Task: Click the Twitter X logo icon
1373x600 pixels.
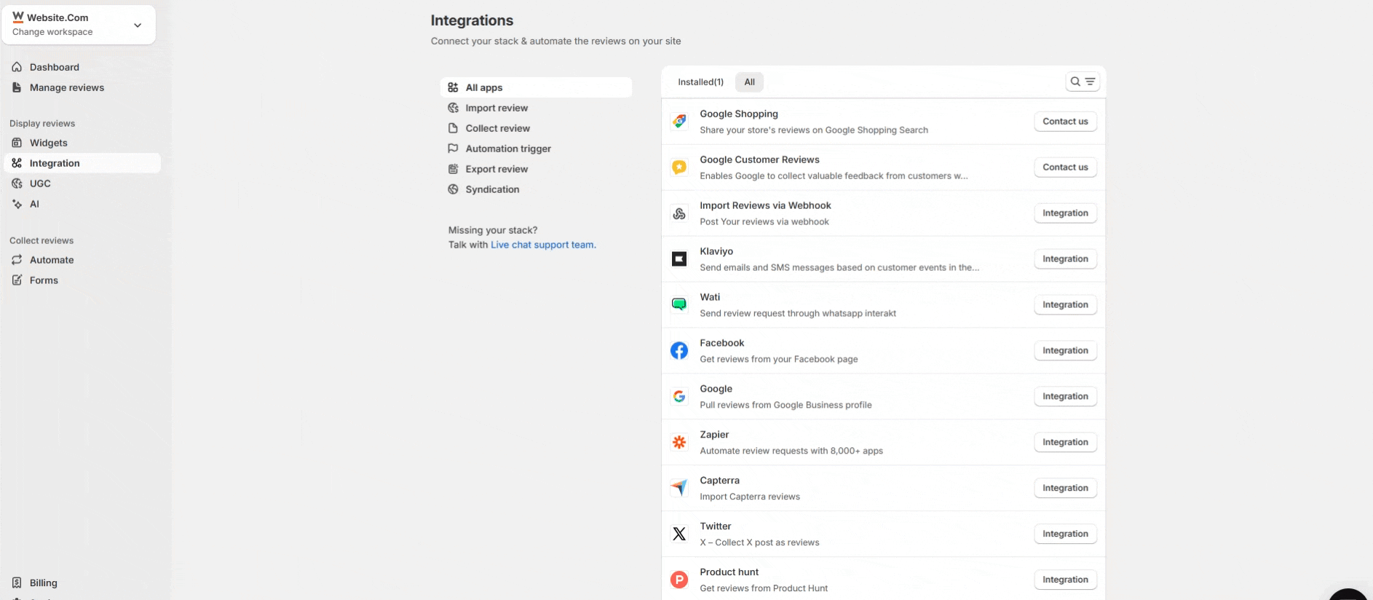Action: 679,534
